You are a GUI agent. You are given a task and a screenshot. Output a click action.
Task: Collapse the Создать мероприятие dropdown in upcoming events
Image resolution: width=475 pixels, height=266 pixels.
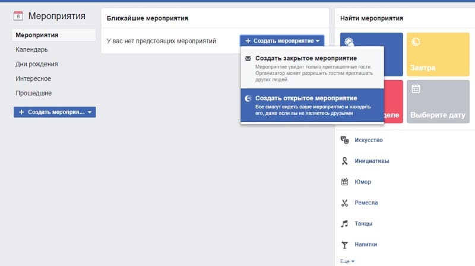(x=282, y=41)
